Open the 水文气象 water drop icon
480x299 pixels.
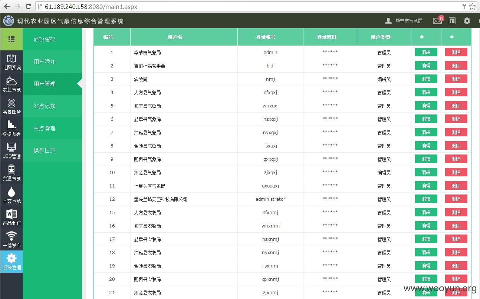point(11,195)
